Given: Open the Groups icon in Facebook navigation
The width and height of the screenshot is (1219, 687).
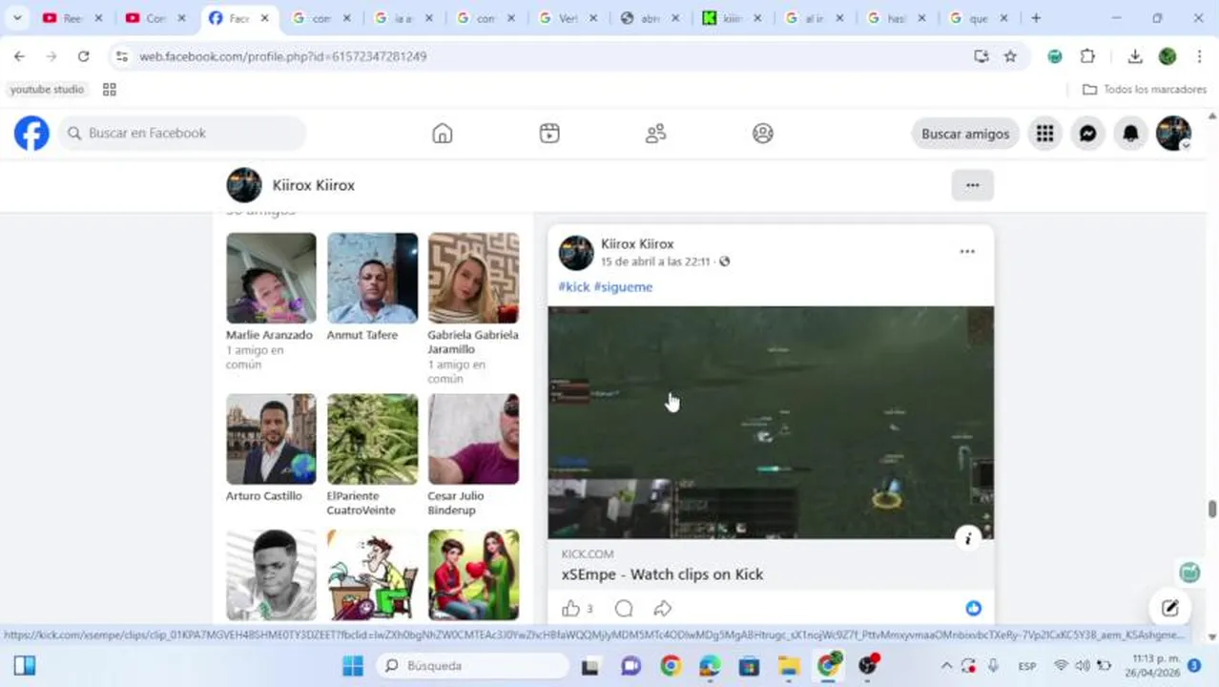Looking at the screenshot, I should 763,134.
